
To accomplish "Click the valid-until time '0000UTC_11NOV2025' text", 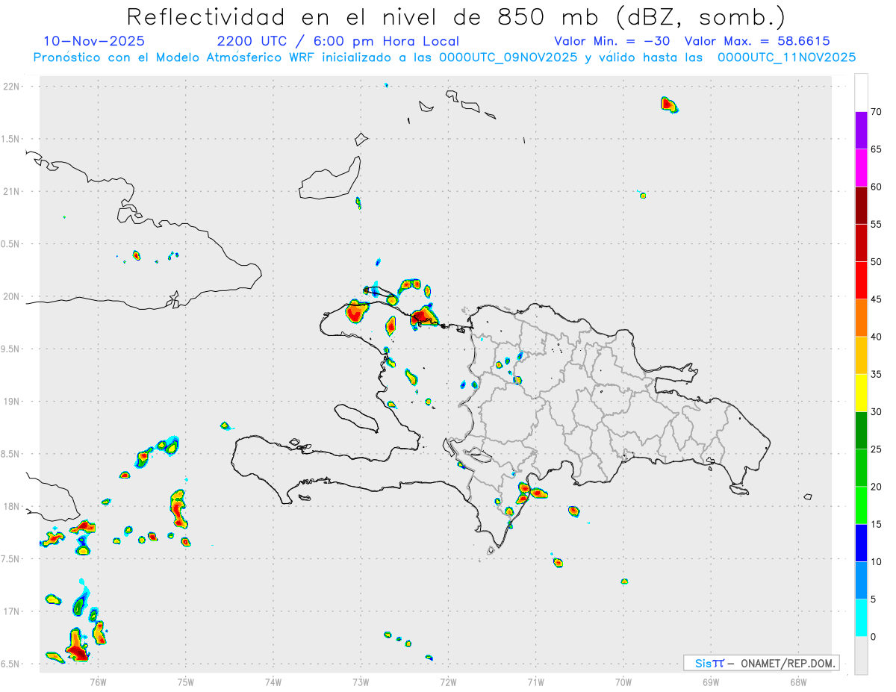I will coord(786,57).
